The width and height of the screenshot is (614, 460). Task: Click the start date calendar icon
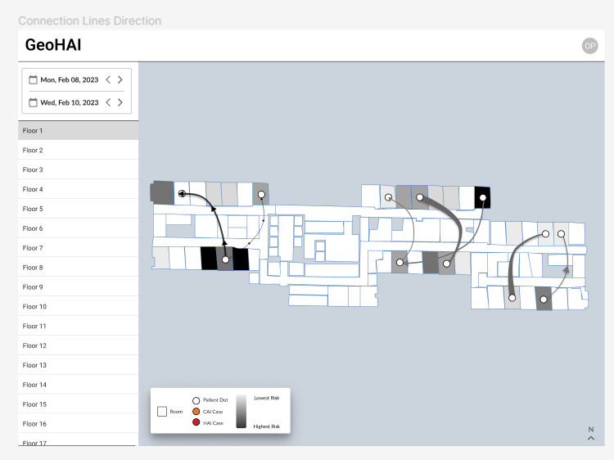(33, 80)
